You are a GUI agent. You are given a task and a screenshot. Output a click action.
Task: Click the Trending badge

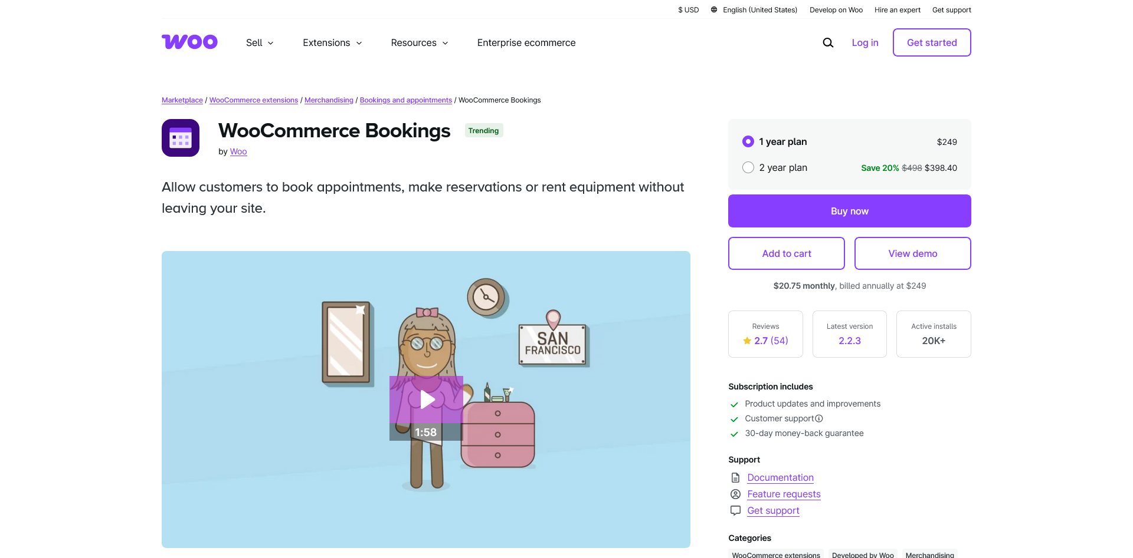coord(483,131)
